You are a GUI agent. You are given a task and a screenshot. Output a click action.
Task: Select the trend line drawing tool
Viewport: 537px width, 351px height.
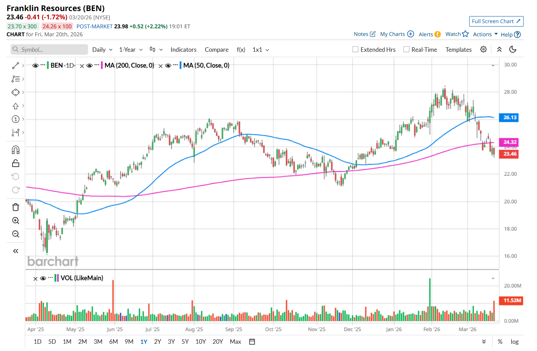16,66
